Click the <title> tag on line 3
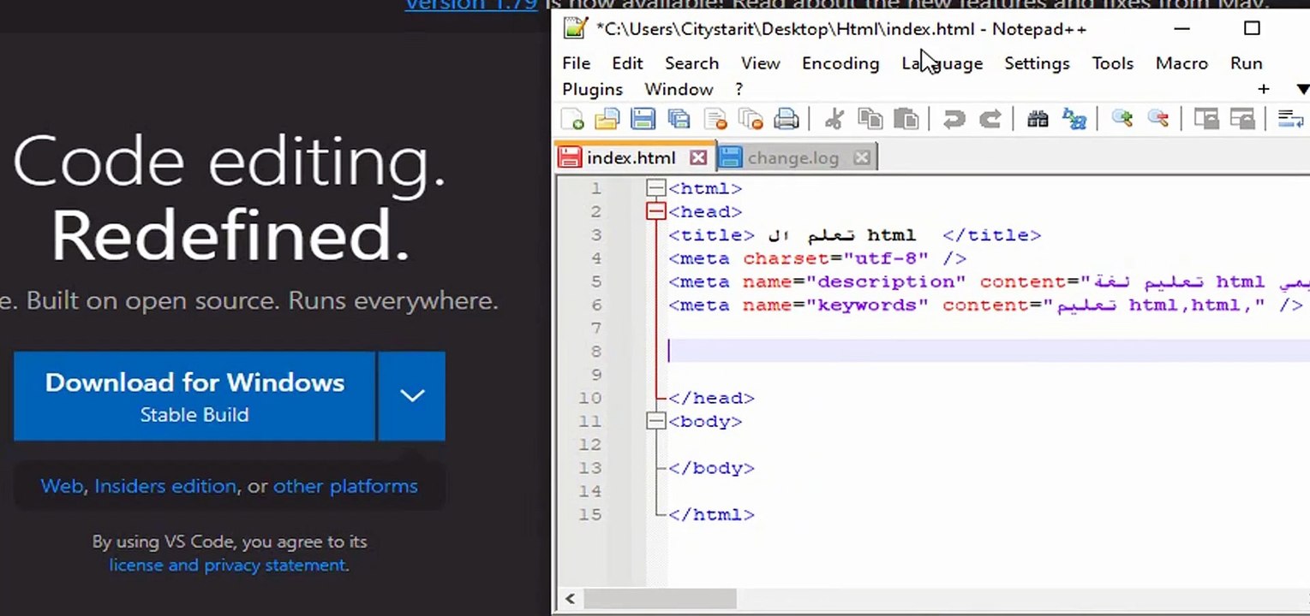 711,234
